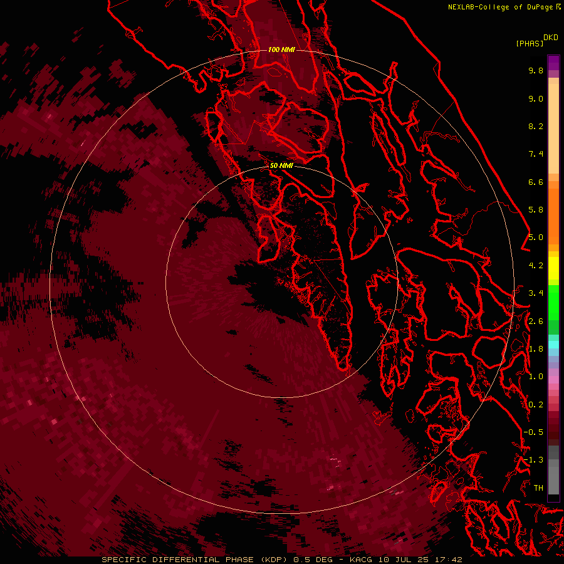
Task: Click the [PHAS] legend unit label
Action: click(530, 43)
